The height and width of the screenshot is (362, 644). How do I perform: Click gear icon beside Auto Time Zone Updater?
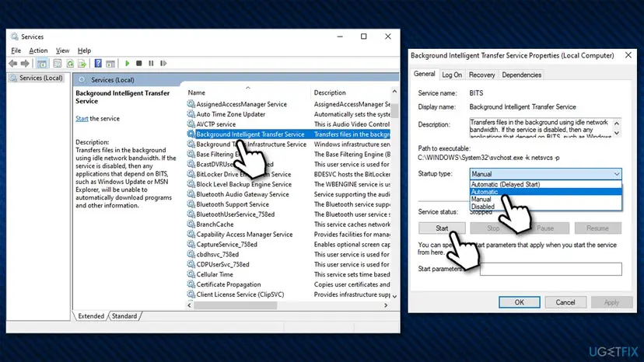[x=191, y=114]
